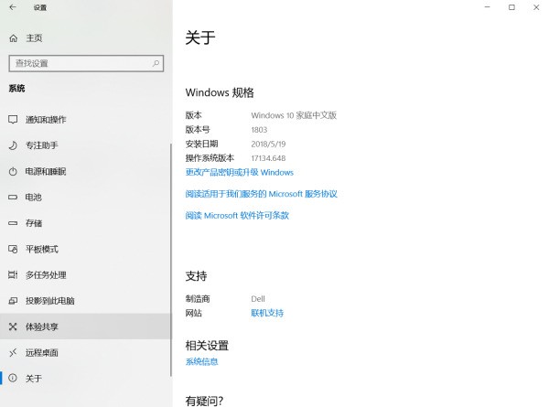This screenshot has width=549, height=407.
Task: Open 通知和操作 settings page
Action: (x=85, y=120)
